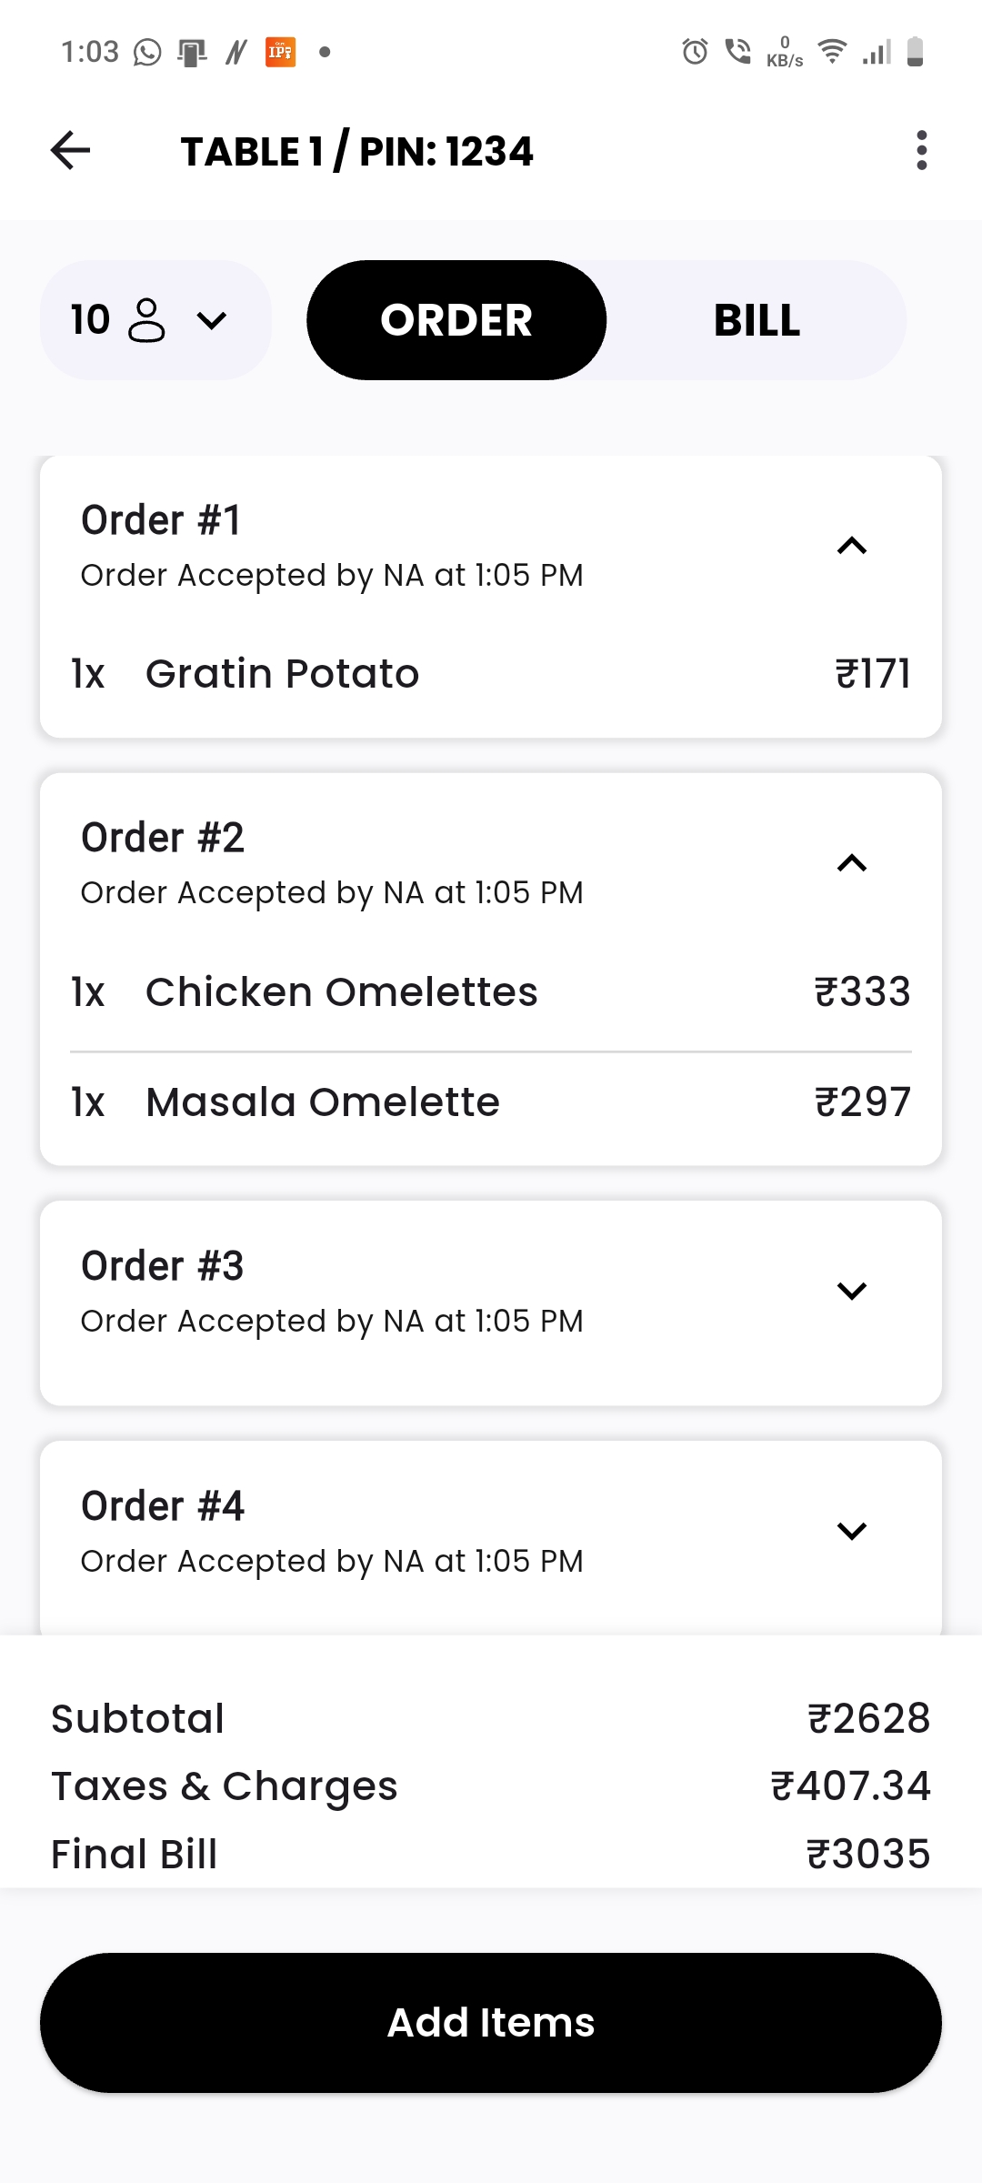Tap the Add Items button
This screenshot has width=982, height=2183.
(x=491, y=2023)
